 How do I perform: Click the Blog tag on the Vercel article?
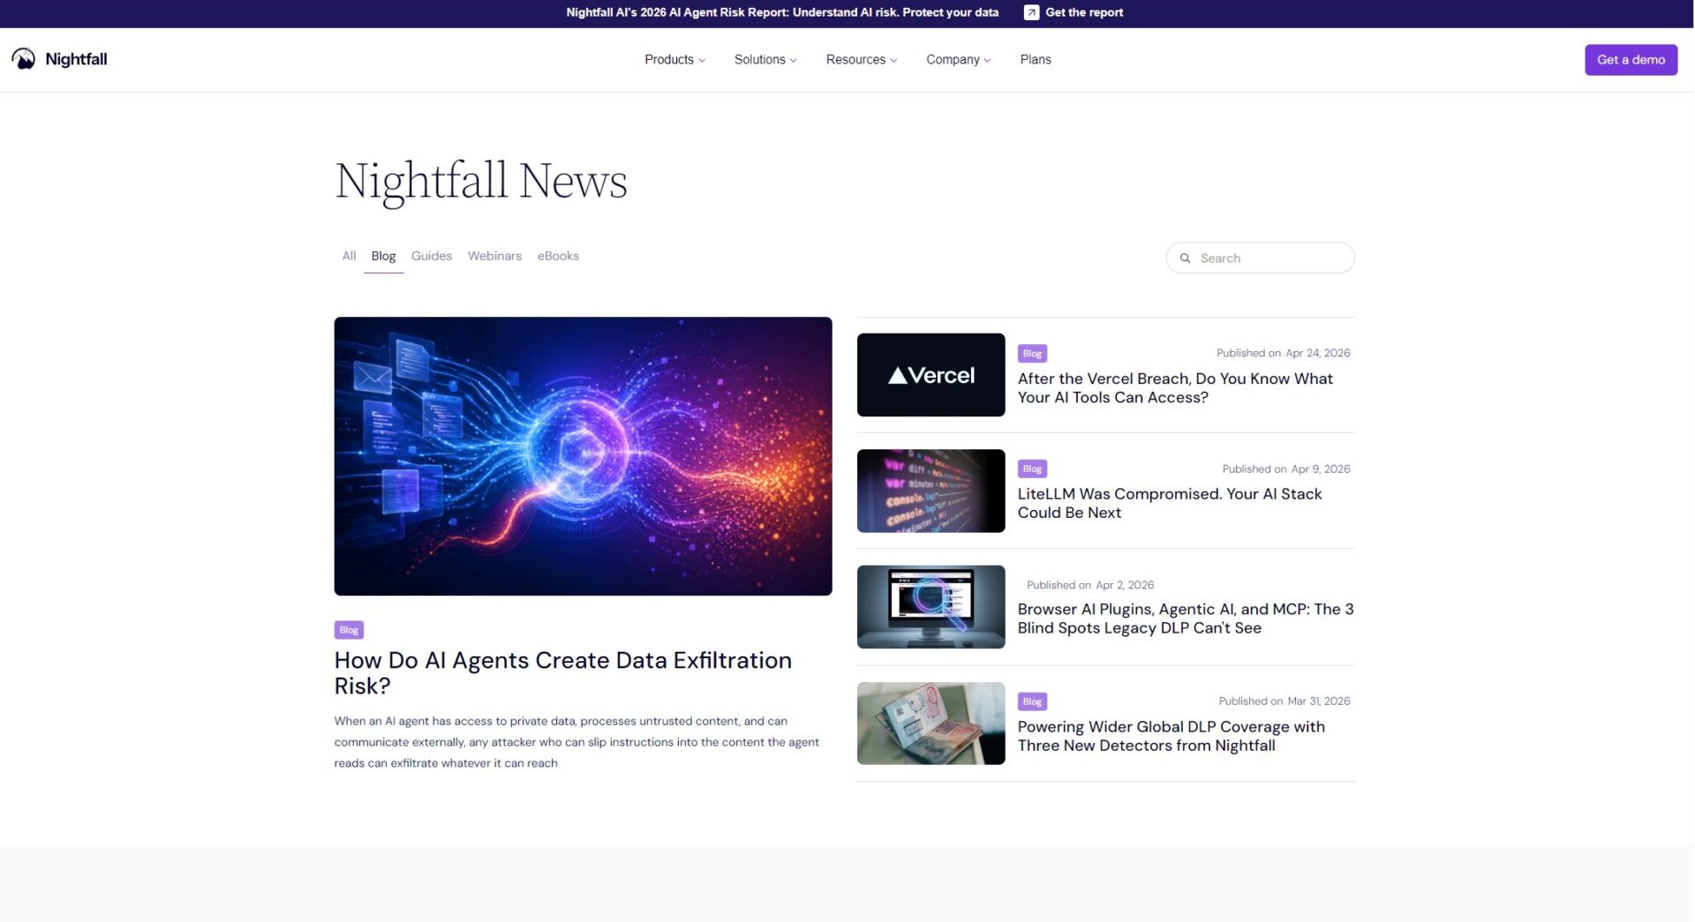(1032, 354)
